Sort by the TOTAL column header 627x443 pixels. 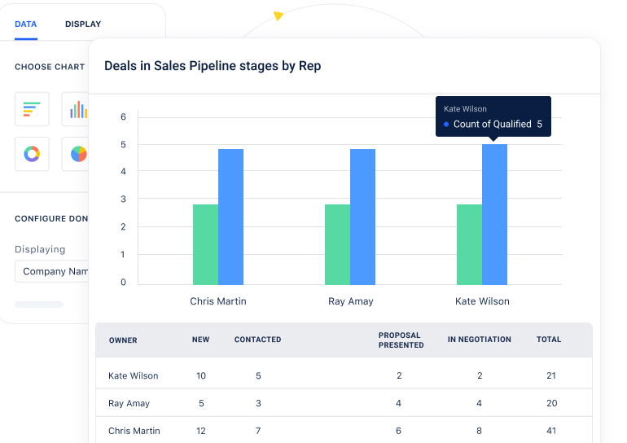548,340
